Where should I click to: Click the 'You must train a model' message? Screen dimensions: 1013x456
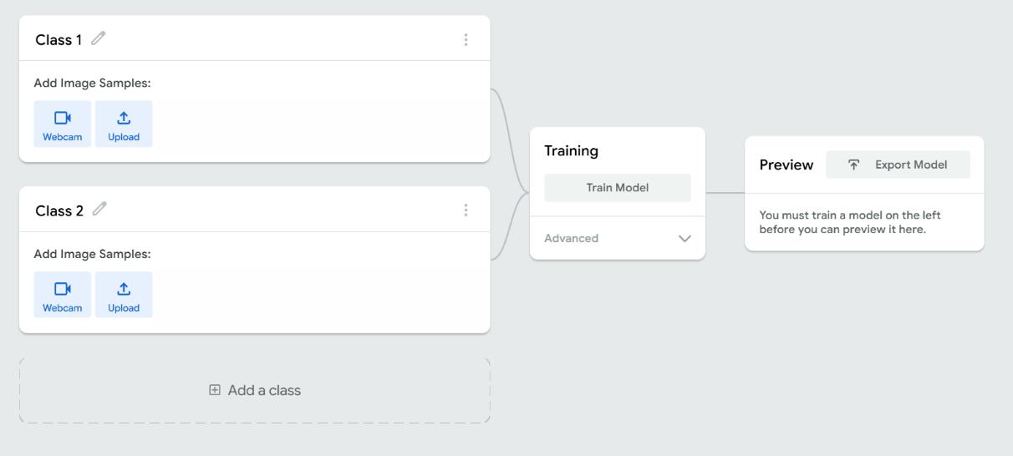pyautogui.click(x=849, y=222)
